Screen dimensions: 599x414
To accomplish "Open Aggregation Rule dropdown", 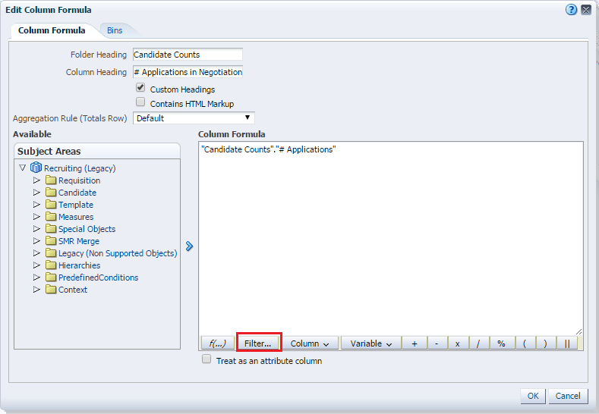I will click(194, 118).
